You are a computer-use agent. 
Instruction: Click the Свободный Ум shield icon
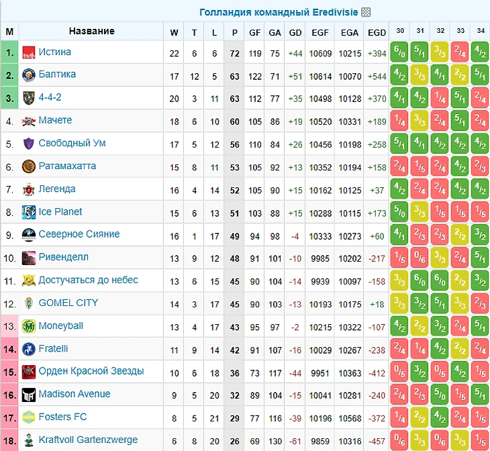click(29, 144)
